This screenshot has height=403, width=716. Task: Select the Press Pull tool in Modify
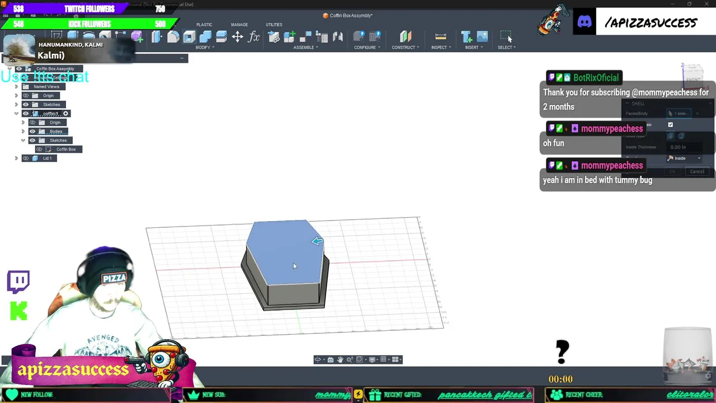tap(157, 37)
